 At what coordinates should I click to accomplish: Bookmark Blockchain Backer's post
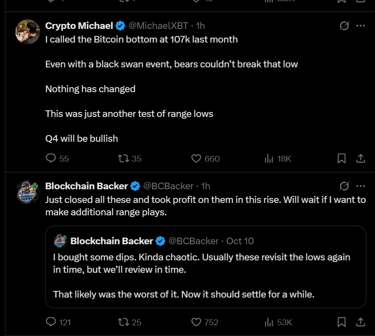342,322
